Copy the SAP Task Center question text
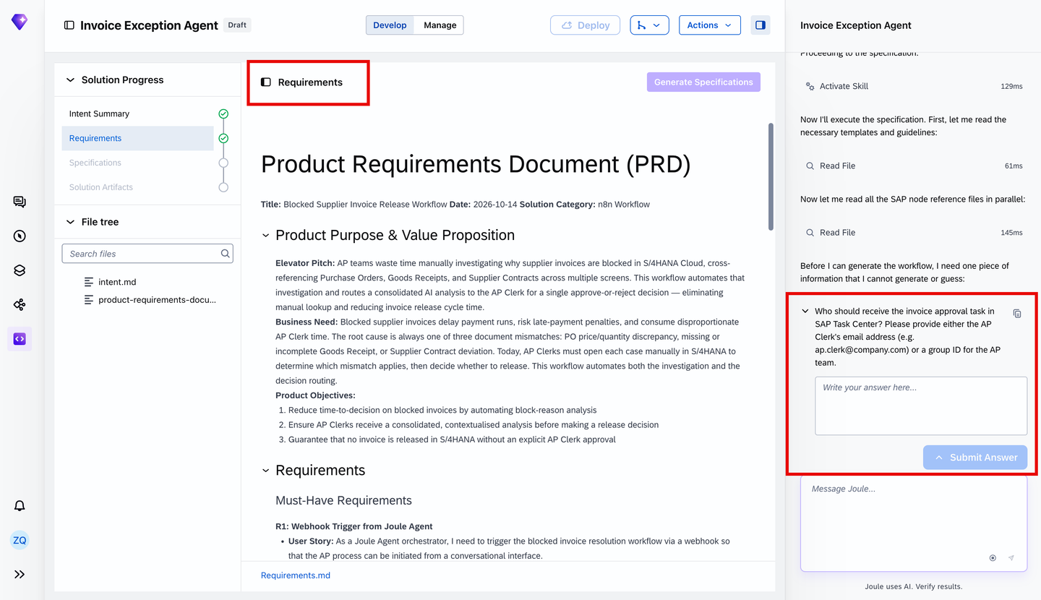Viewport: 1041px width, 600px height. (1017, 314)
